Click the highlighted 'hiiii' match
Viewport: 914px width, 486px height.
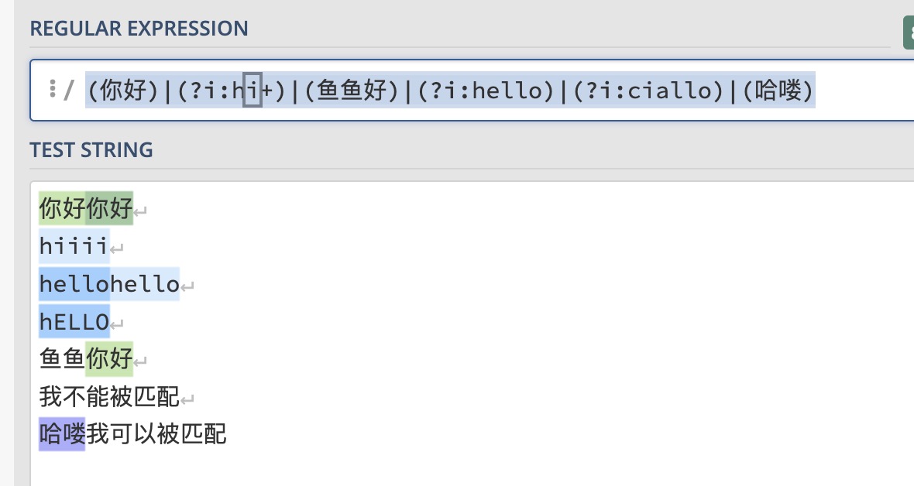click(74, 246)
